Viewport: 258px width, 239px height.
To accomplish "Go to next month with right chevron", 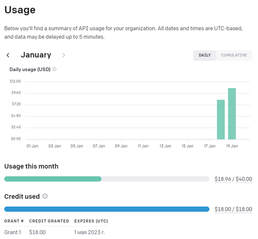I will point(64,55).
